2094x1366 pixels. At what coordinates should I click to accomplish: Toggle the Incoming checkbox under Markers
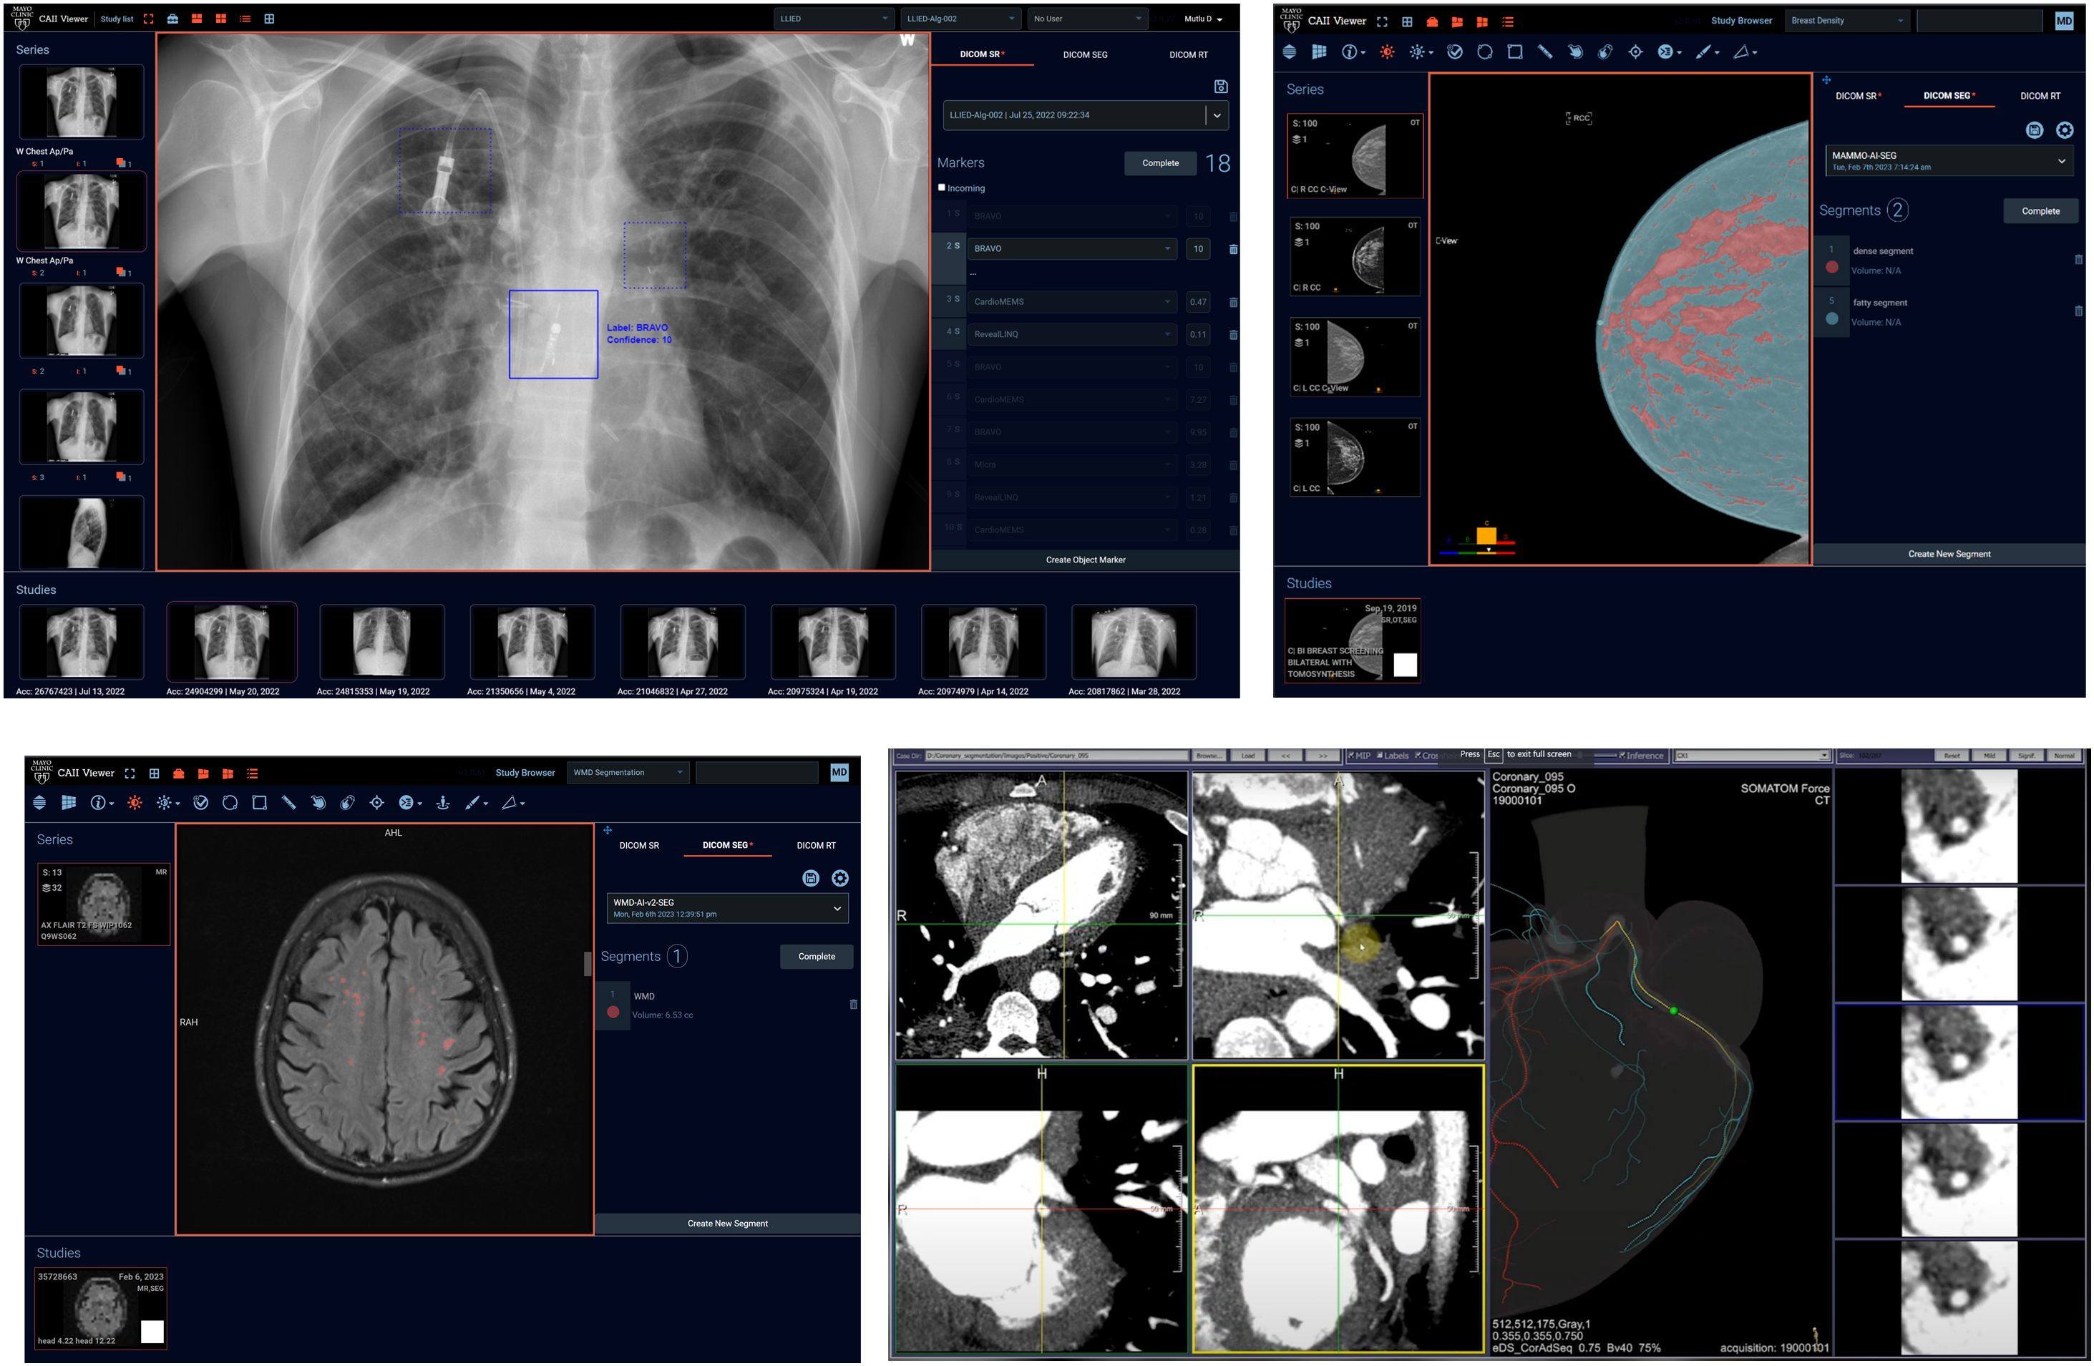point(941,187)
